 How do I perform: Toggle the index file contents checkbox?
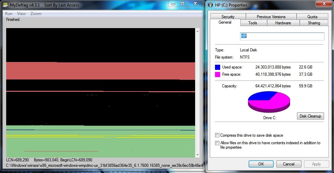point(217,143)
